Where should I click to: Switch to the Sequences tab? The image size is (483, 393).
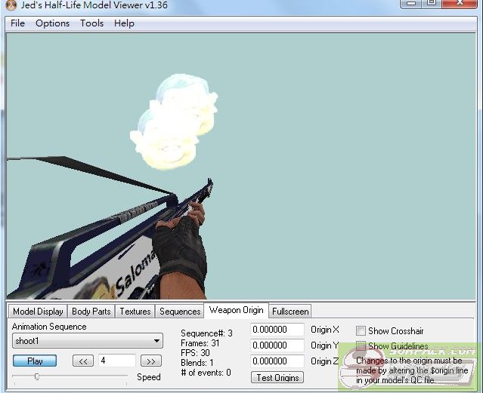click(x=180, y=311)
